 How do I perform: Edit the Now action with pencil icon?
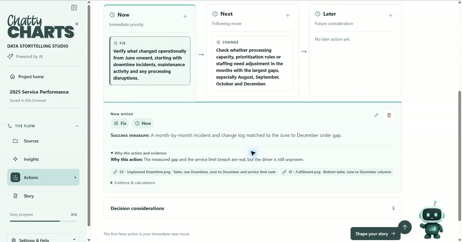click(376, 115)
